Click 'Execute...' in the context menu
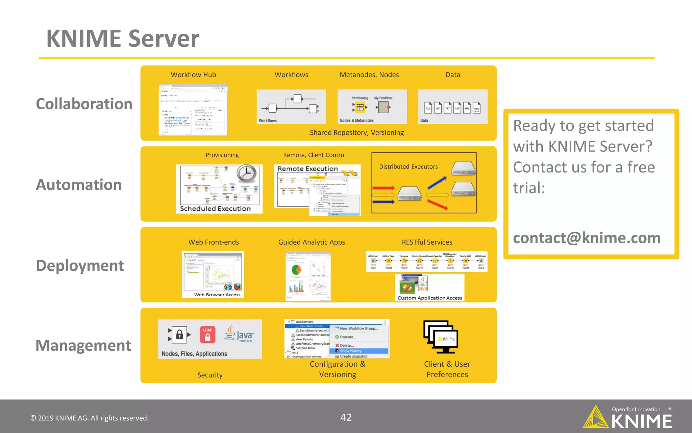The height and width of the screenshot is (433, 692). 348,337
